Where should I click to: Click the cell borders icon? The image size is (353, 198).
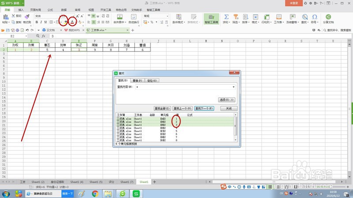pyautogui.click(x=51, y=22)
